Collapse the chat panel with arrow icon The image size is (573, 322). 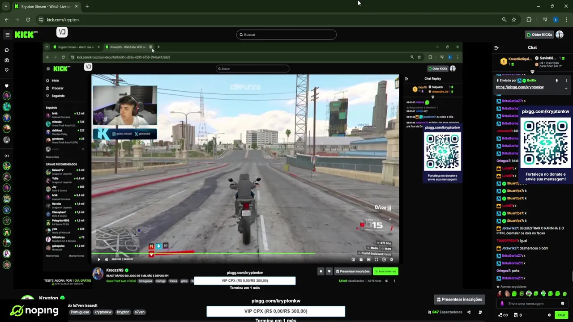[496, 47]
